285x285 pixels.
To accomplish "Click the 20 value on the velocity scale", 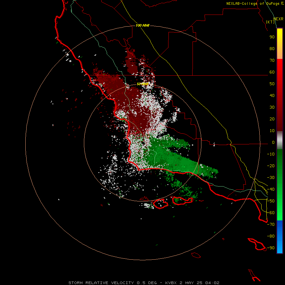I will pyautogui.click(x=272, y=119).
